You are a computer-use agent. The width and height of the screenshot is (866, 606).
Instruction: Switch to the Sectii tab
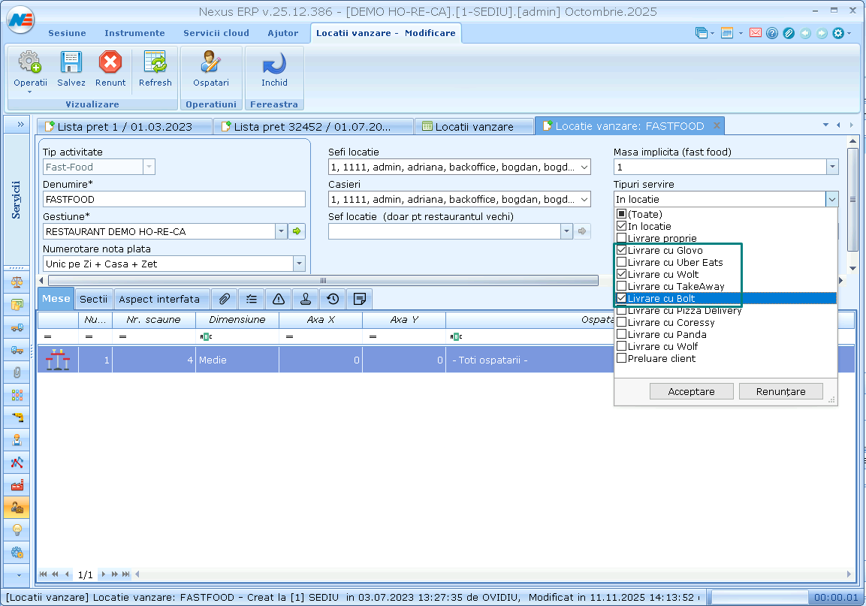94,299
